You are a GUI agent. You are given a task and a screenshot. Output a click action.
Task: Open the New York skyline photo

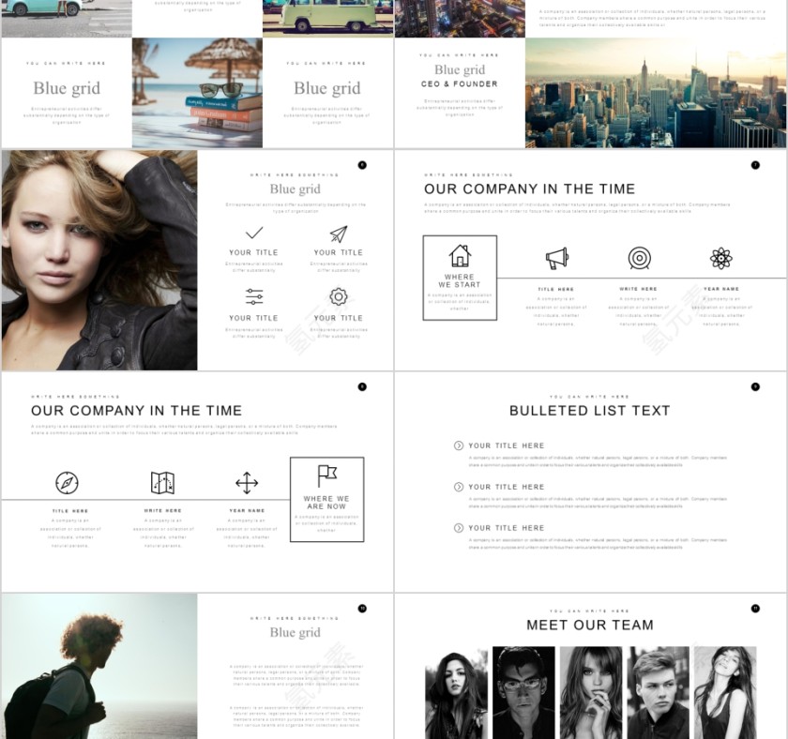tap(655, 93)
